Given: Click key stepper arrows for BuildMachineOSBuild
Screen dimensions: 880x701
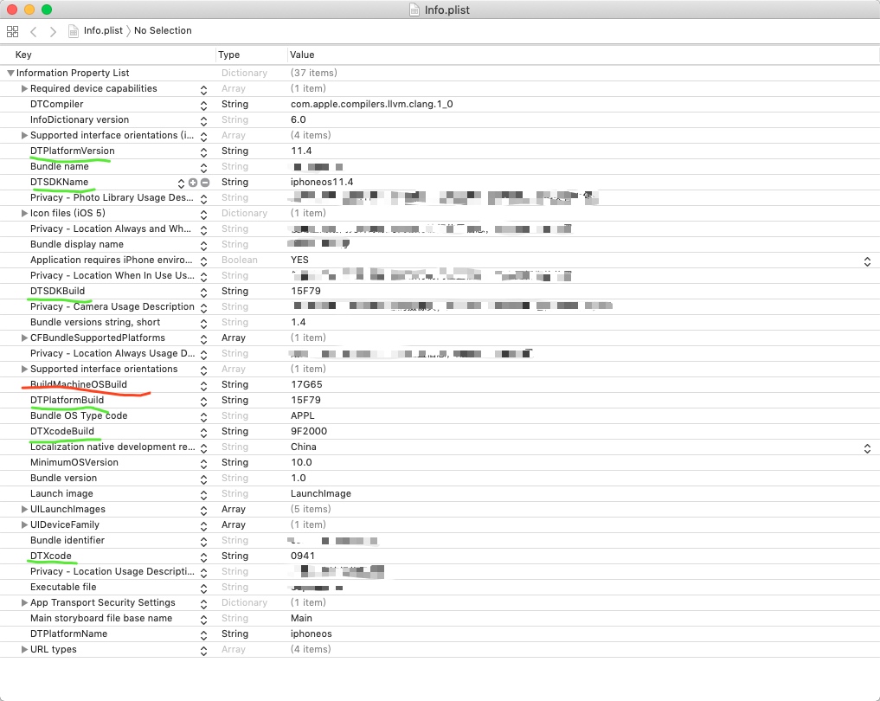Looking at the screenshot, I should [203, 385].
